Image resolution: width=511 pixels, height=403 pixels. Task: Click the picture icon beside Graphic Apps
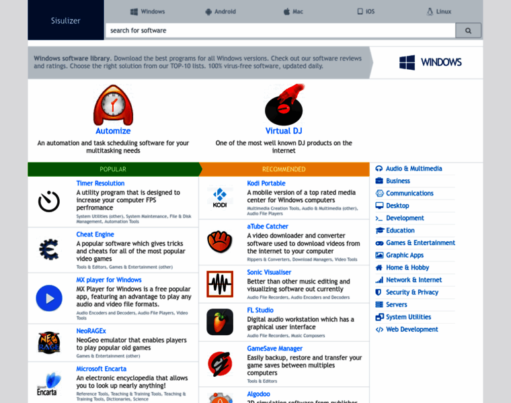click(x=379, y=255)
